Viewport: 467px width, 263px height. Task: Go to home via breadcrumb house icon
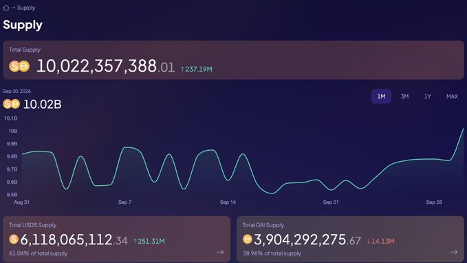(6, 8)
